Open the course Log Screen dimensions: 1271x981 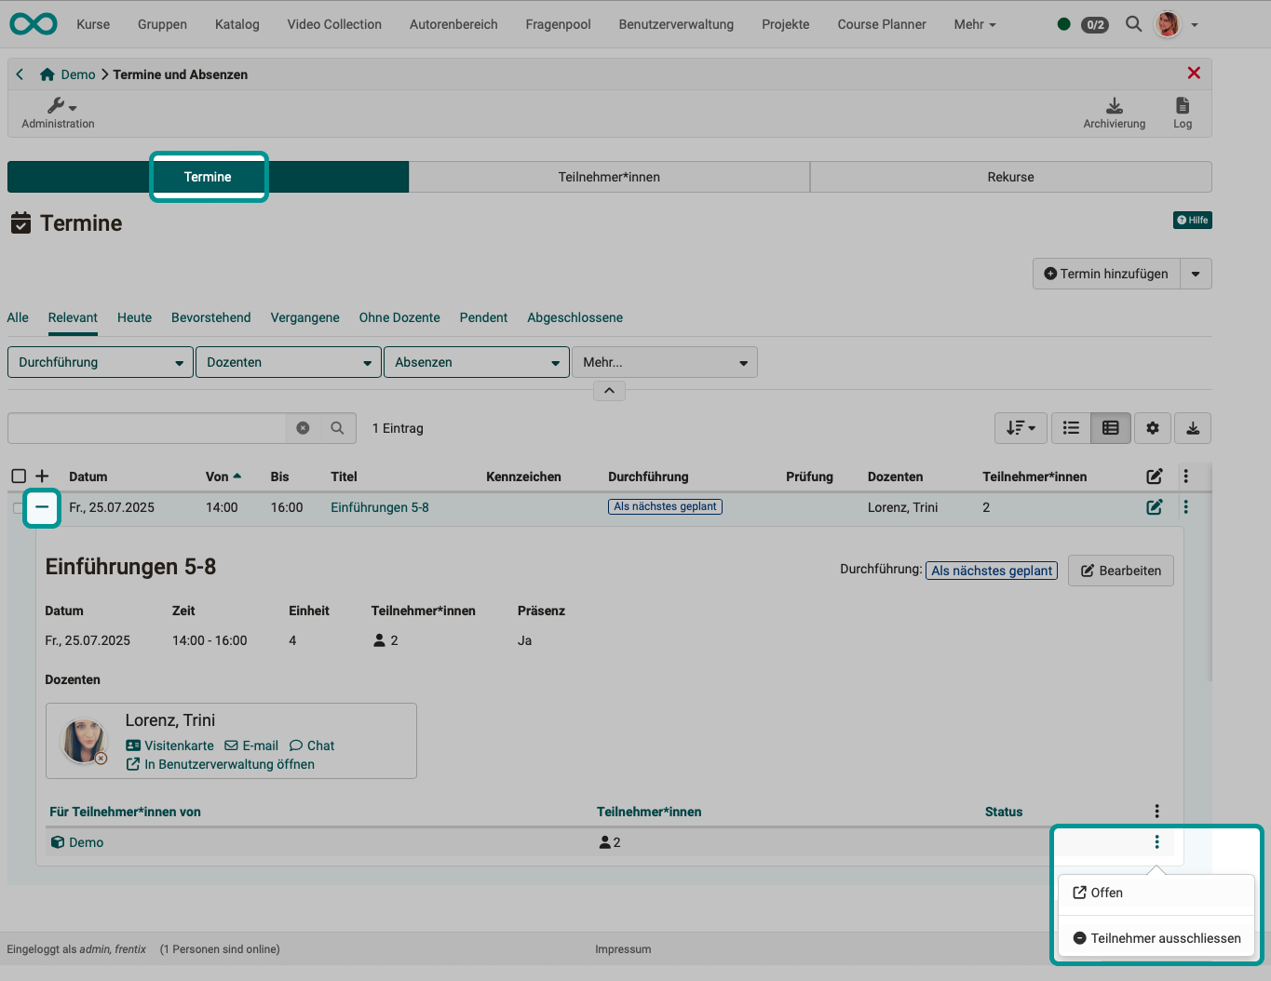tap(1182, 111)
